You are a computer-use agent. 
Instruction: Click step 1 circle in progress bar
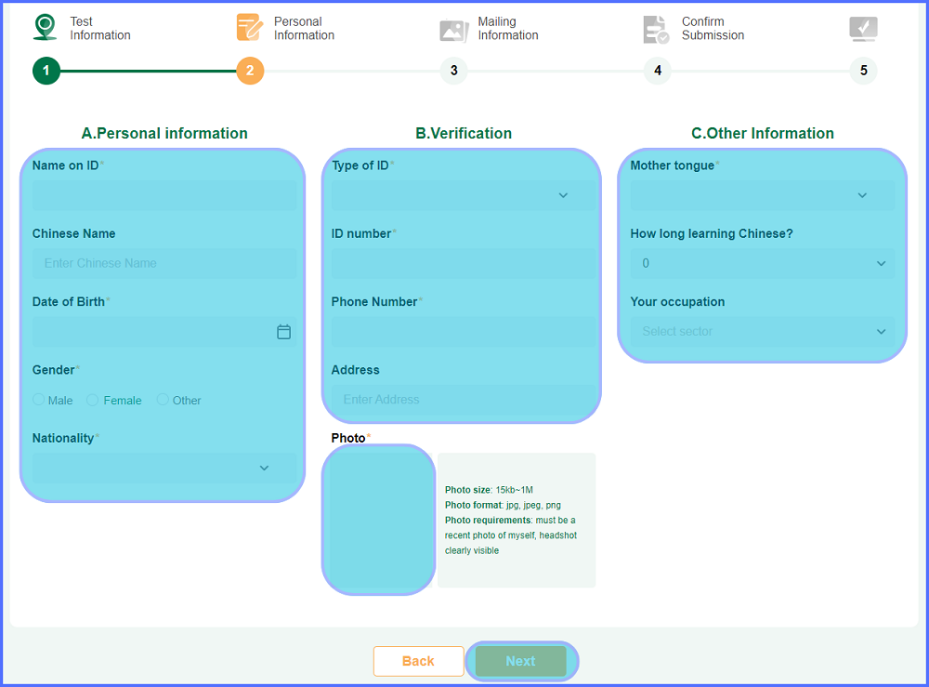pyautogui.click(x=46, y=71)
